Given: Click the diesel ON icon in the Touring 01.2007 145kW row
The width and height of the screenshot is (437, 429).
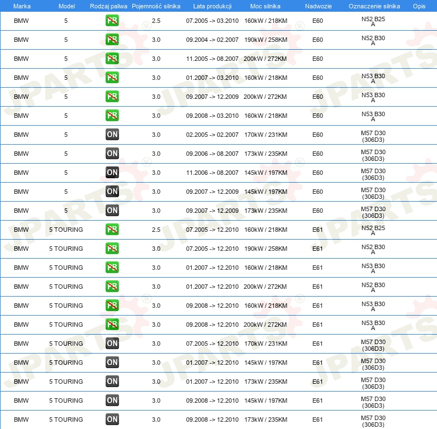Looking at the screenshot, I should point(112,362).
